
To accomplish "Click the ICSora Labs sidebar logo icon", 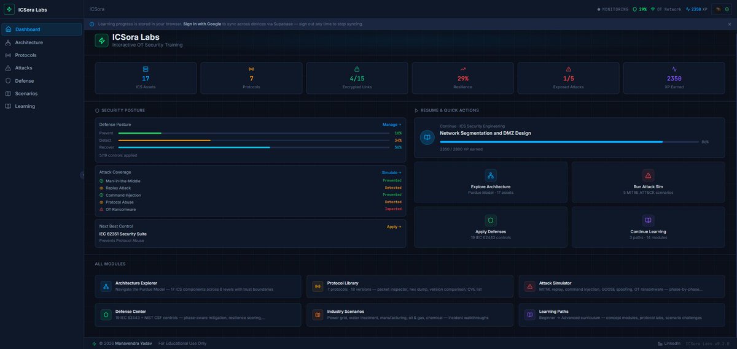I will click(x=9, y=9).
